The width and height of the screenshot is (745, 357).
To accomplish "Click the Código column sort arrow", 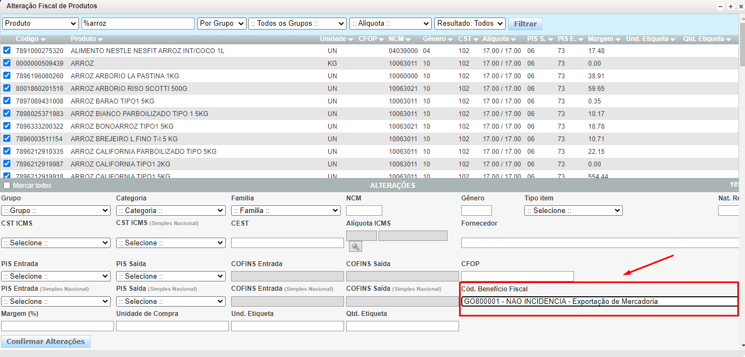I will point(43,39).
